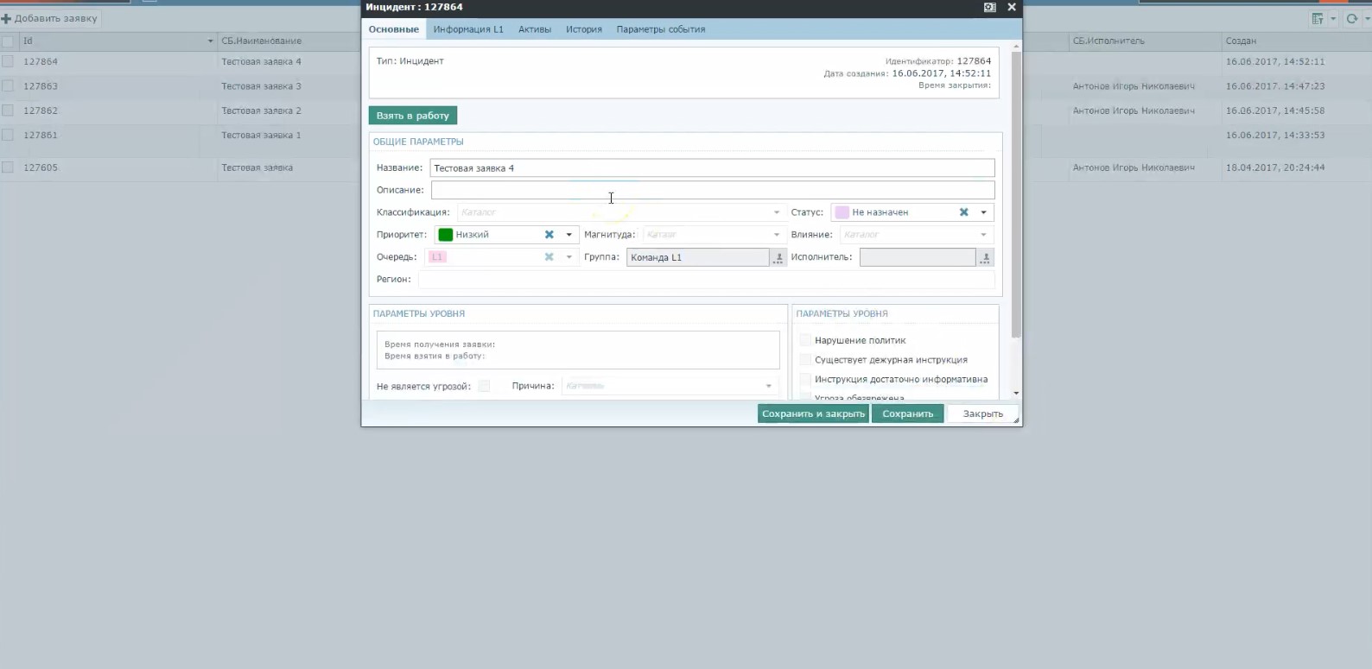Click Сохранить и закрыть button

813,413
